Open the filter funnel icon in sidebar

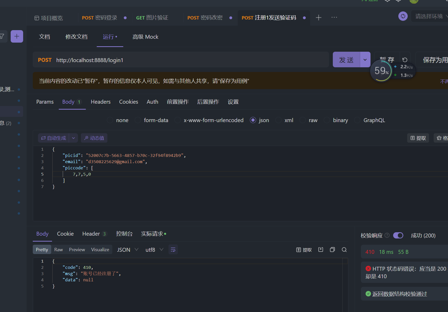pos(2,36)
